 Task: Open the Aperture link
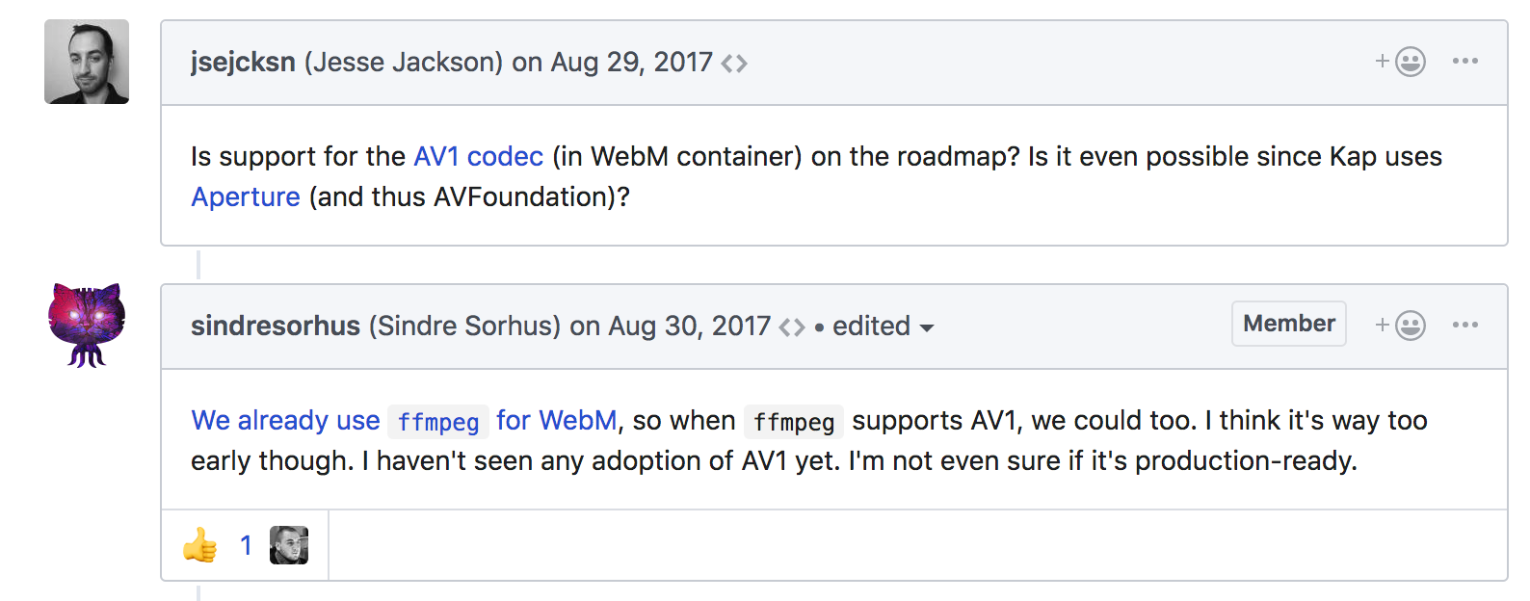[246, 196]
